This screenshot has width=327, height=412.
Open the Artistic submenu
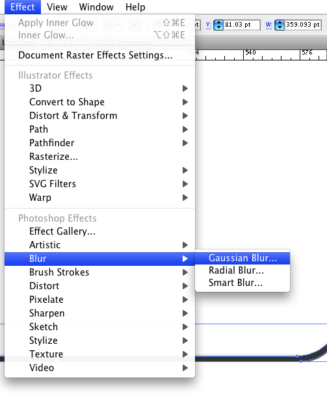[x=99, y=245]
